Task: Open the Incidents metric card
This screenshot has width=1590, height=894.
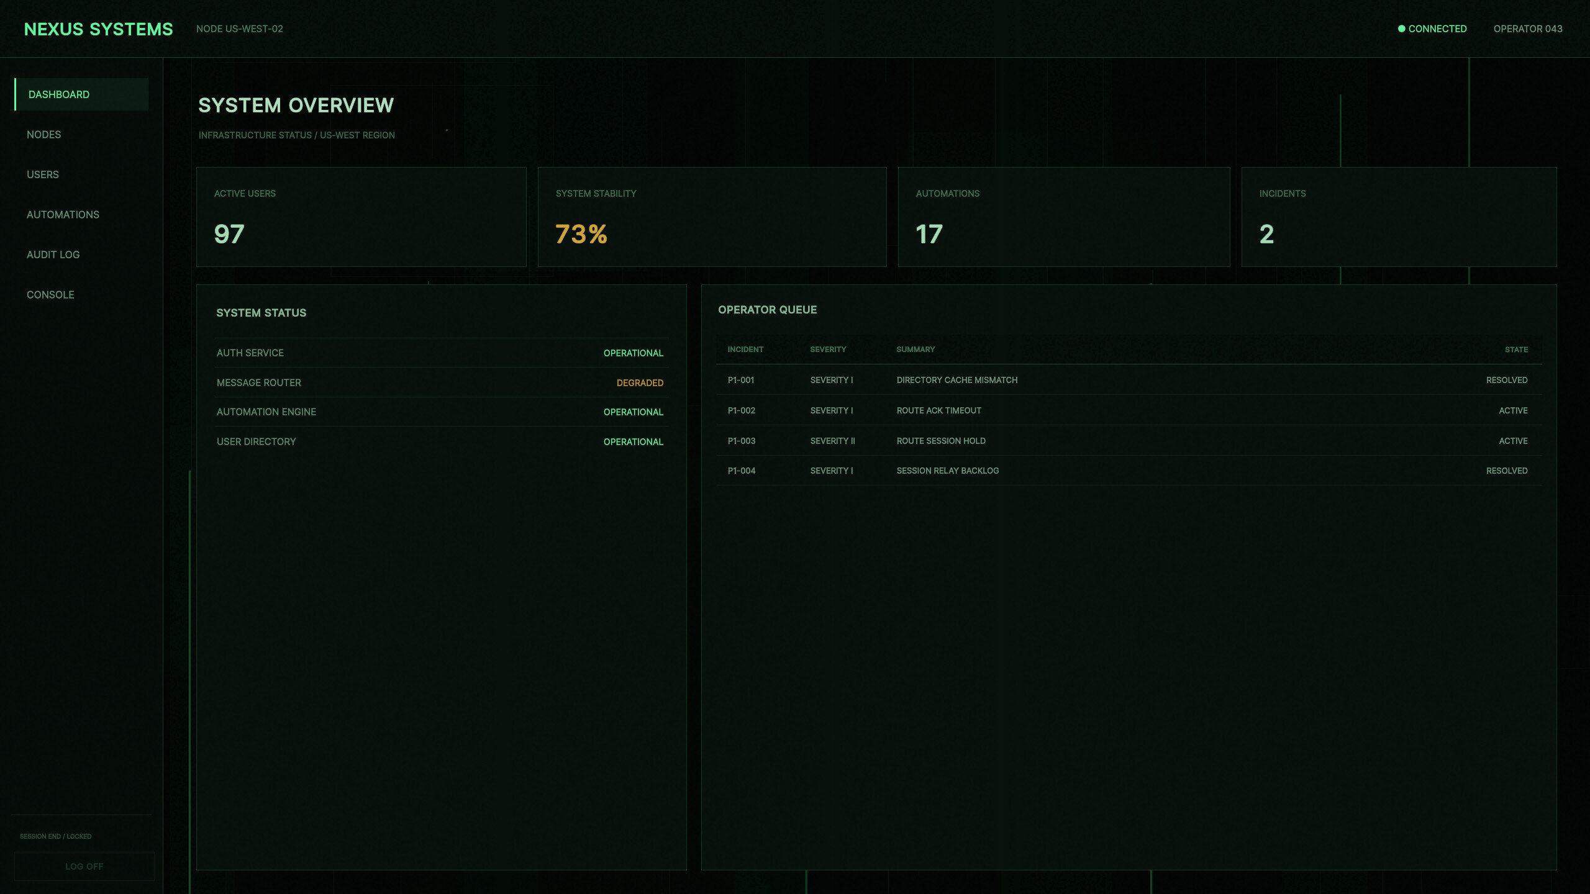Action: click(1399, 217)
